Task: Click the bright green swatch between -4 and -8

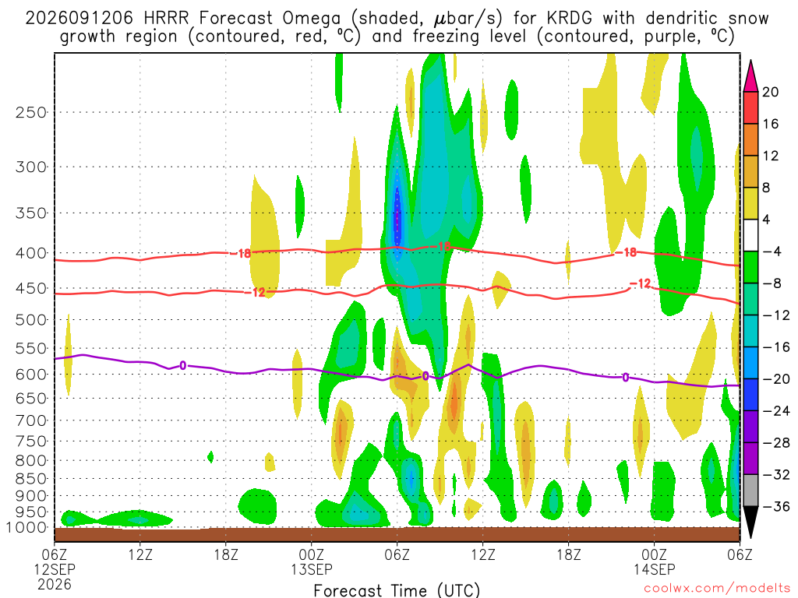Action: click(750, 267)
